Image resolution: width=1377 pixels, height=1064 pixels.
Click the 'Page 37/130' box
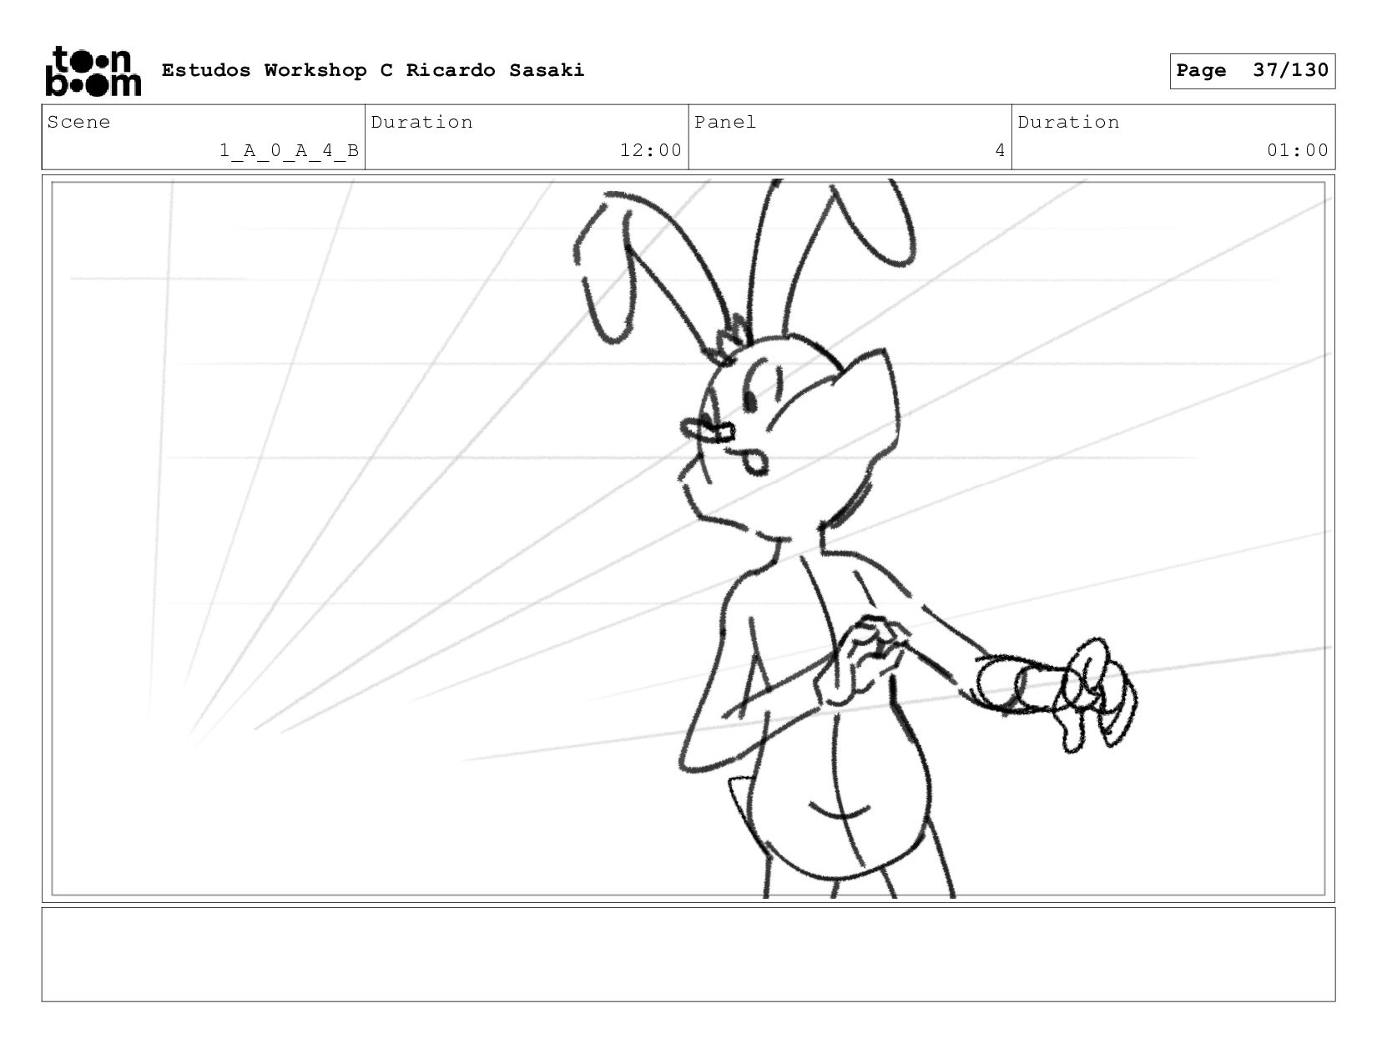click(1252, 71)
